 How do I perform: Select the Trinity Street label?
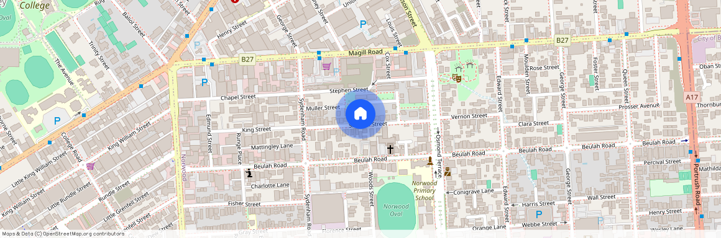[x=98, y=56]
